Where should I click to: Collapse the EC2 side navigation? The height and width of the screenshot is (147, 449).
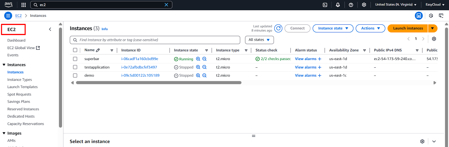[50, 29]
